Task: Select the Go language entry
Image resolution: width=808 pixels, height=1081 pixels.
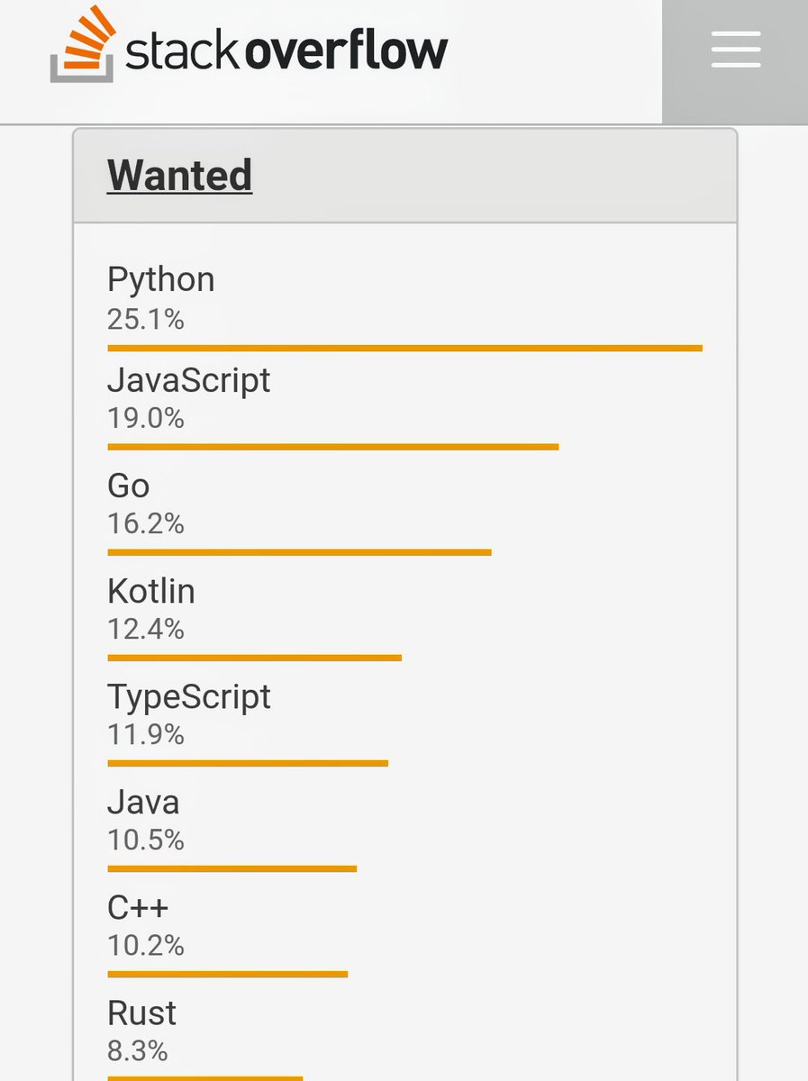Action: 127,486
